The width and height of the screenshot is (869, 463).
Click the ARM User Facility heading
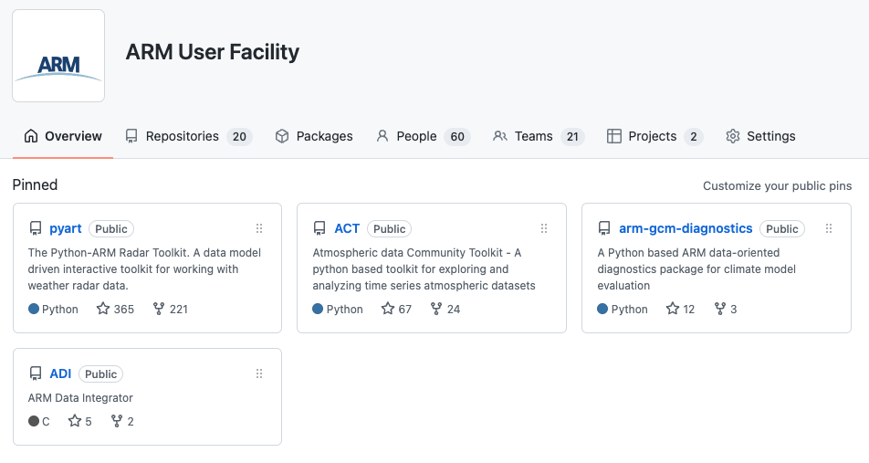[213, 52]
